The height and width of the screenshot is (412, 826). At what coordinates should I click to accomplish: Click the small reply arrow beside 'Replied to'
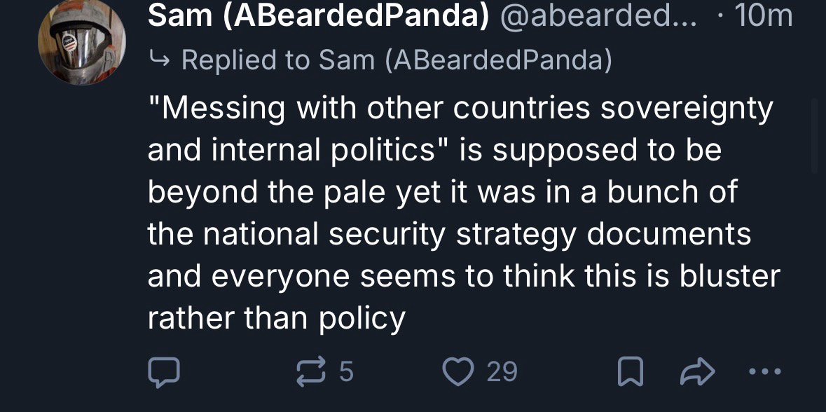[x=159, y=60]
